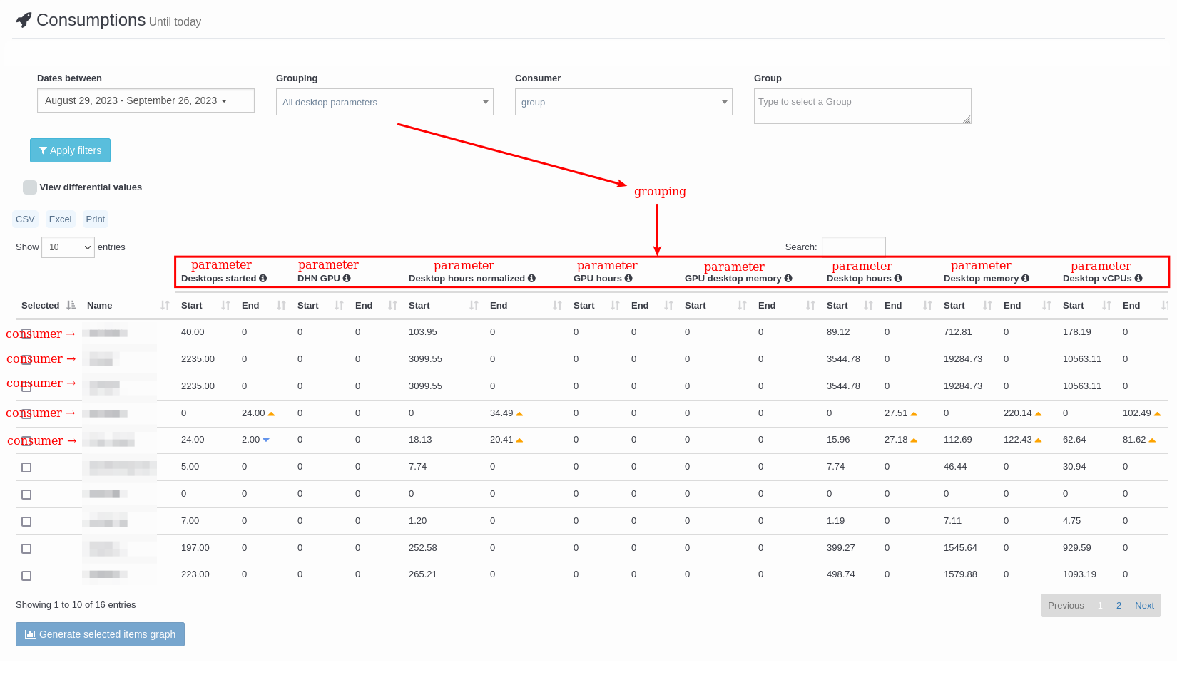Image resolution: width=1177 pixels, height=682 pixels.
Task: Sort by the Selected column icon
Action: 71,306
